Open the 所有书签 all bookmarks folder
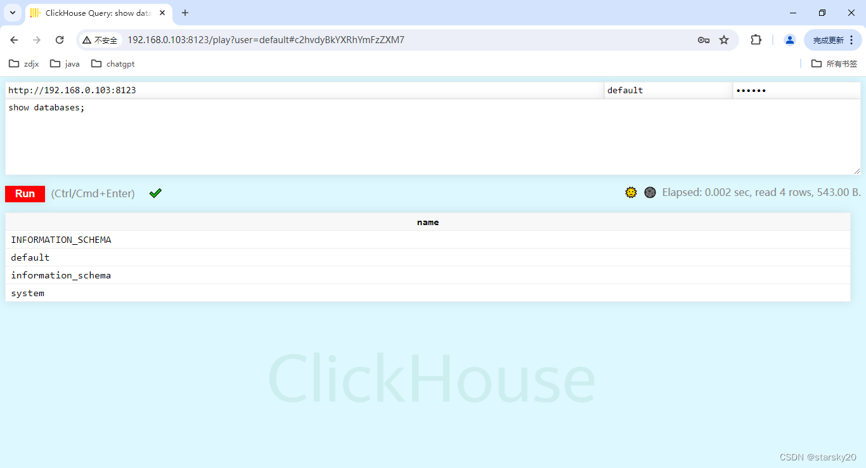 [834, 63]
